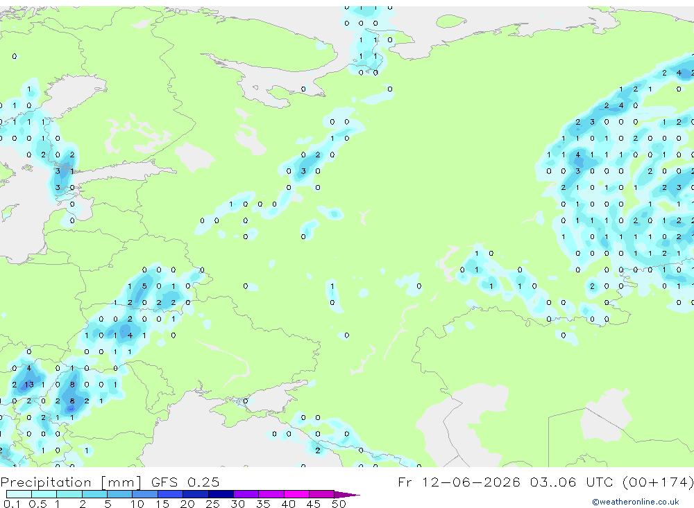The image size is (694, 508).
Task: Select the 2–5 mm legend color swatch
Action: tap(94, 494)
